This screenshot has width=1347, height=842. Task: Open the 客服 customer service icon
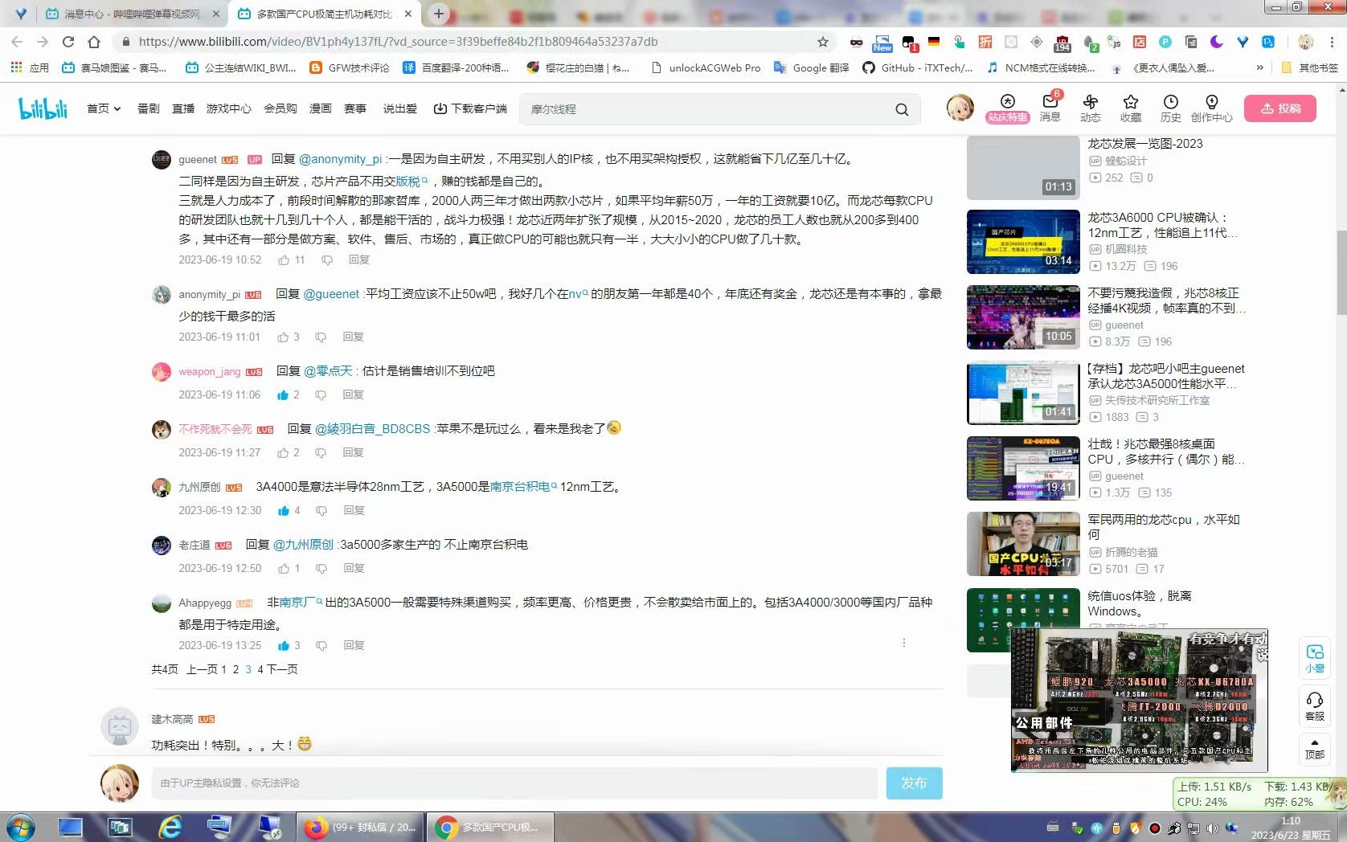tap(1315, 705)
